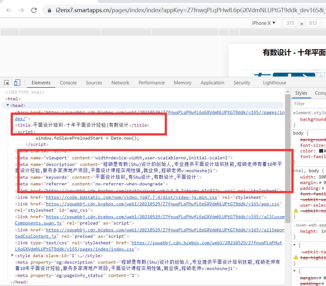Open the Lighthouse tab
The height and width of the screenshot is (286, 326).
[x=274, y=83]
